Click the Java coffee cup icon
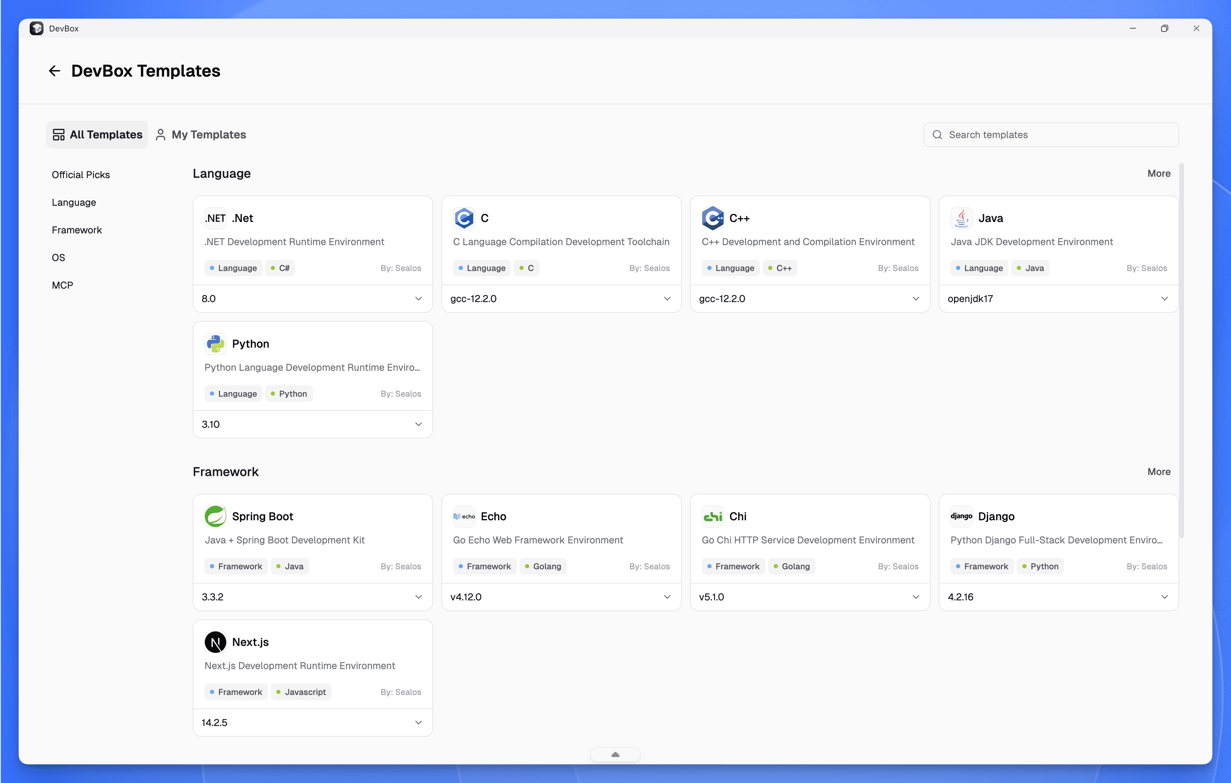 (x=961, y=218)
